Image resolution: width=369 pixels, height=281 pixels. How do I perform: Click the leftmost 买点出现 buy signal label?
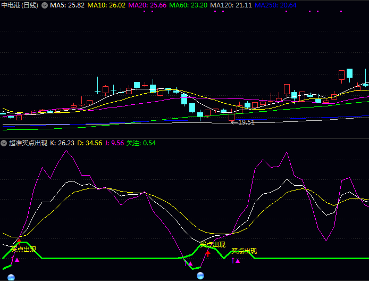pyautogui.click(x=23, y=249)
